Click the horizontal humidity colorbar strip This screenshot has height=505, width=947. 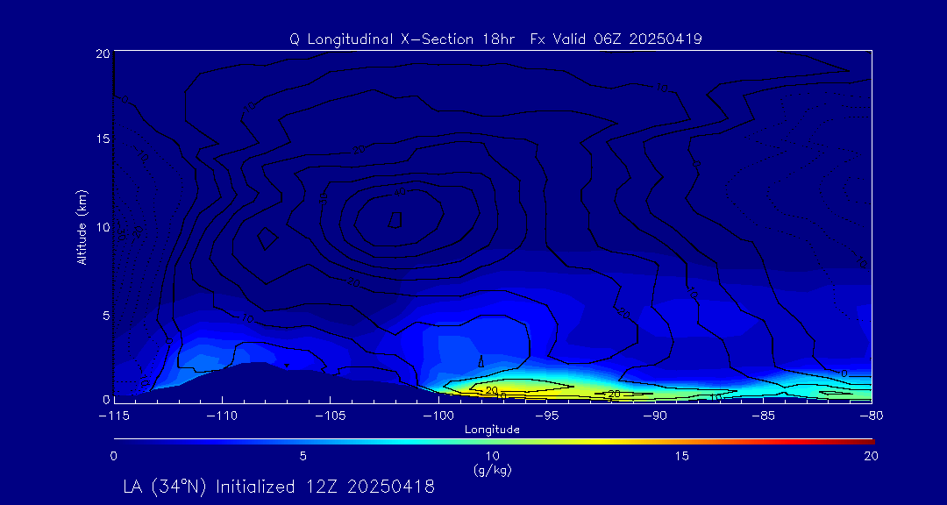tap(492, 439)
